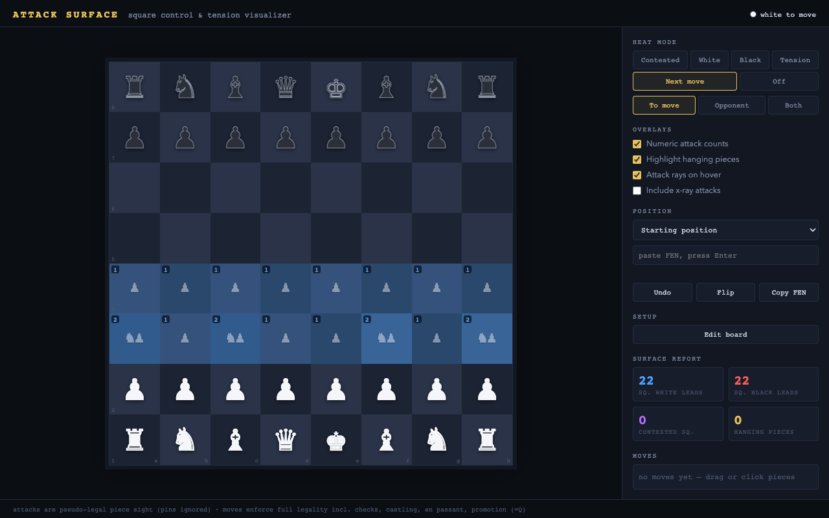Select the black bishop on f8

click(x=387, y=87)
